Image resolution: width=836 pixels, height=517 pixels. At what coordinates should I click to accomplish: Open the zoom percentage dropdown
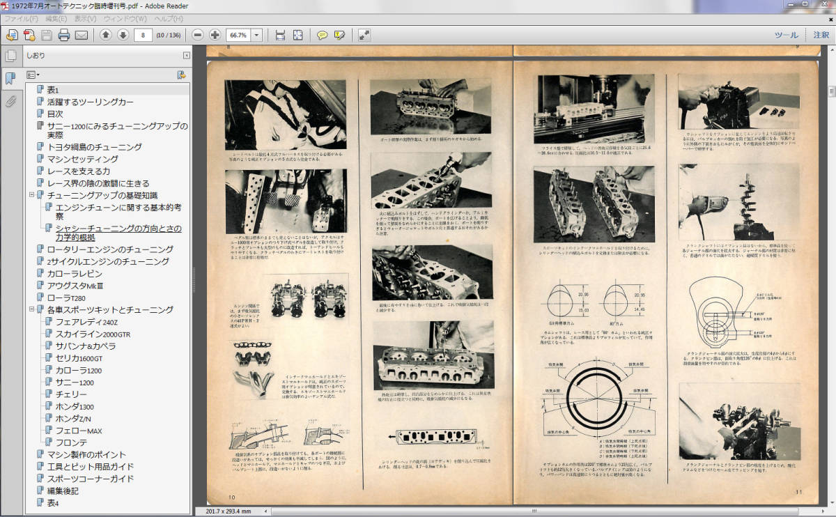coord(257,35)
